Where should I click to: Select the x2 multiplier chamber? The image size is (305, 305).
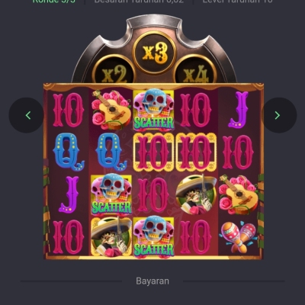click(114, 72)
